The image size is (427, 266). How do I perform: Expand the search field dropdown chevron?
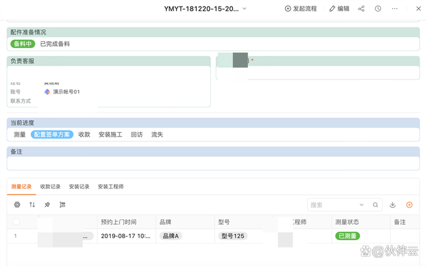(x=362, y=205)
